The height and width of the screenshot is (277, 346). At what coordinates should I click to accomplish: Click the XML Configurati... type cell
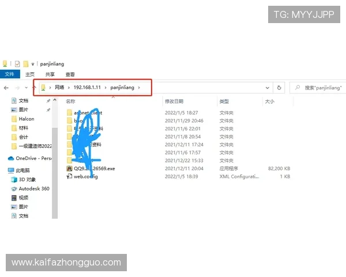point(239,177)
